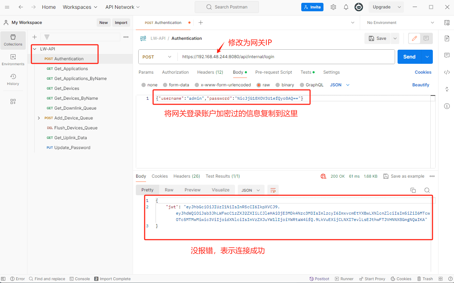The width and height of the screenshot is (454, 283).
Task: Open the notifications bell
Action: point(346,7)
